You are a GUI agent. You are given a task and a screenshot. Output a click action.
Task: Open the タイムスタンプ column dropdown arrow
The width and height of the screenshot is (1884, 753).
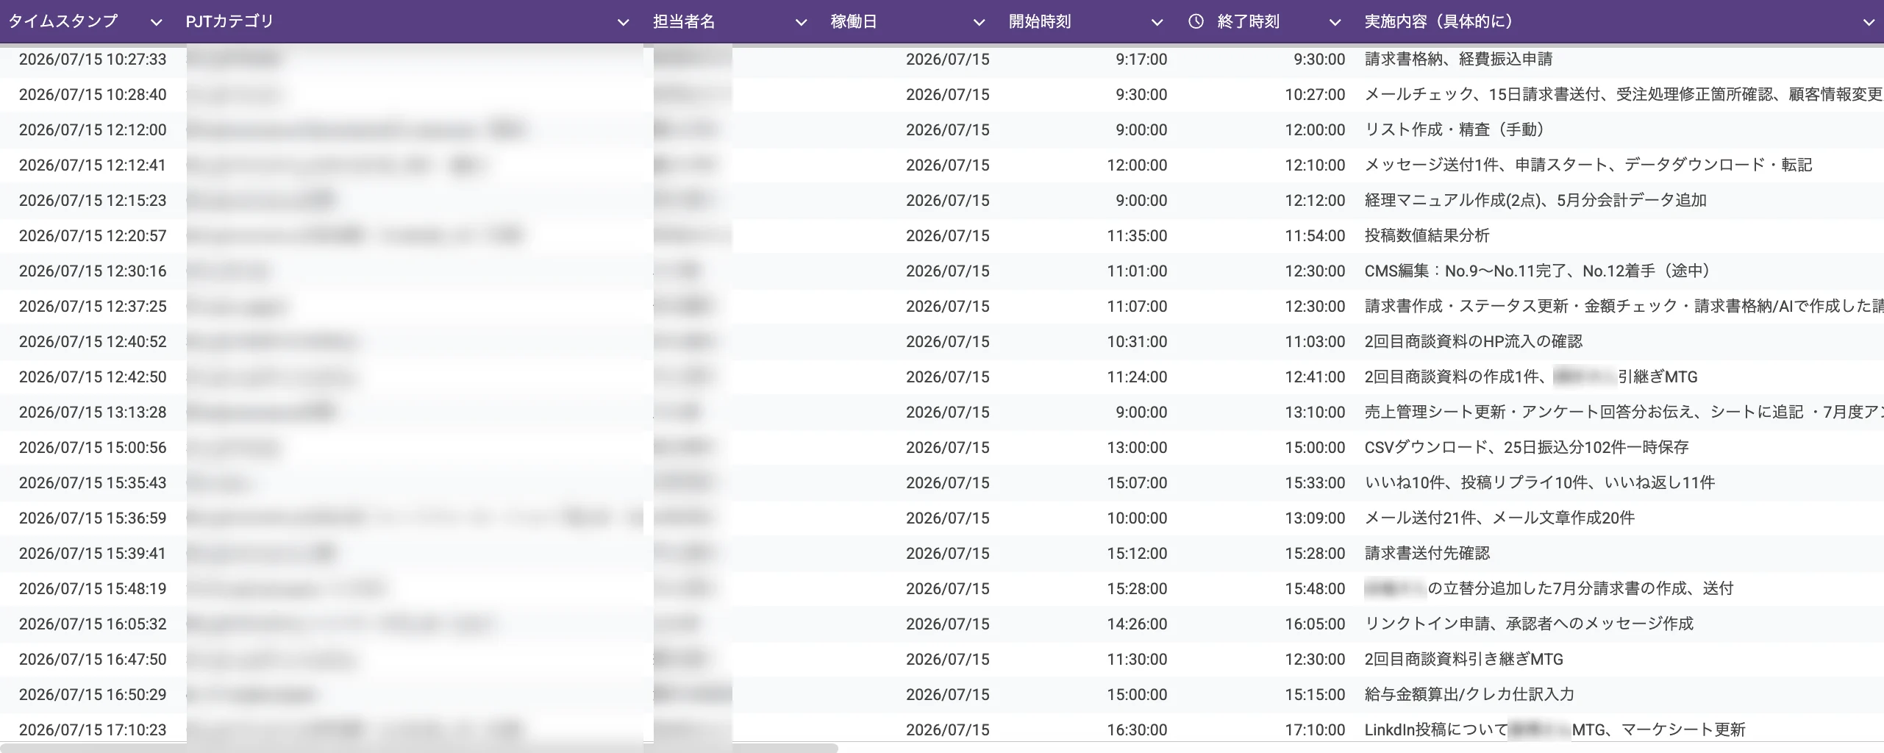point(156,23)
